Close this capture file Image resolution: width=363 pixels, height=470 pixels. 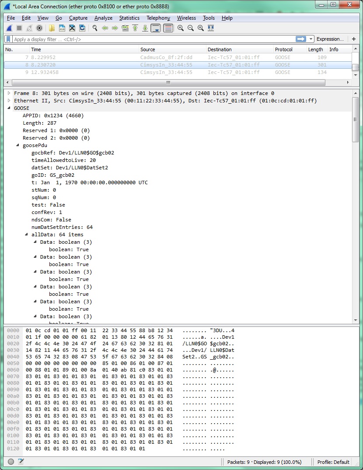click(x=72, y=28)
